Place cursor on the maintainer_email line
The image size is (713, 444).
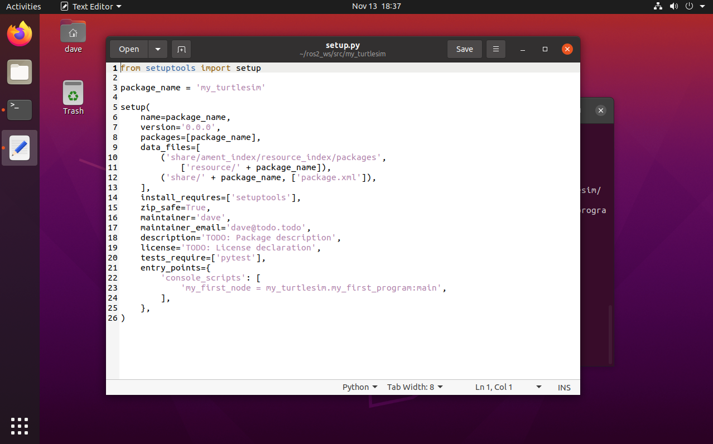(x=223, y=228)
